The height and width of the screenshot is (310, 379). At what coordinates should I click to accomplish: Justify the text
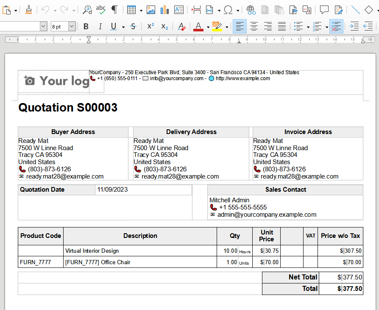click(282, 26)
